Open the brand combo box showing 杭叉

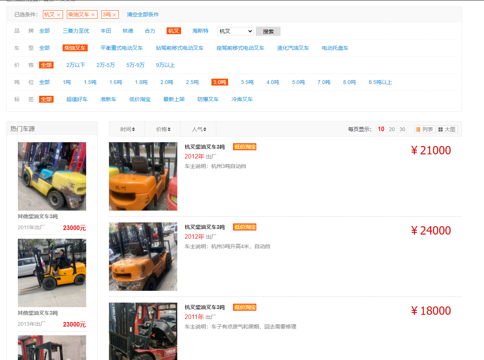(235, 31)
